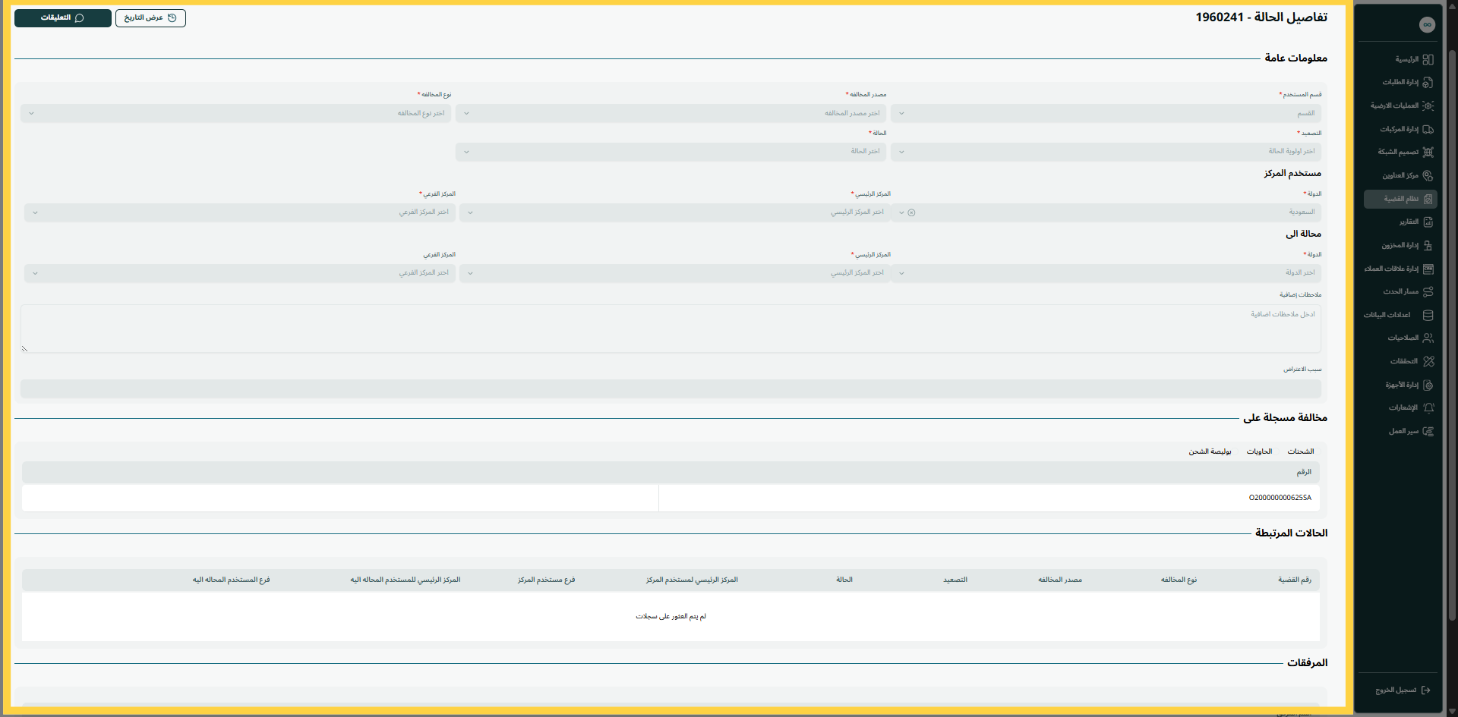Open the الرئيسية home icon in sidebar
This screenshot has width=1458, height=717.
pos(1428,59)
